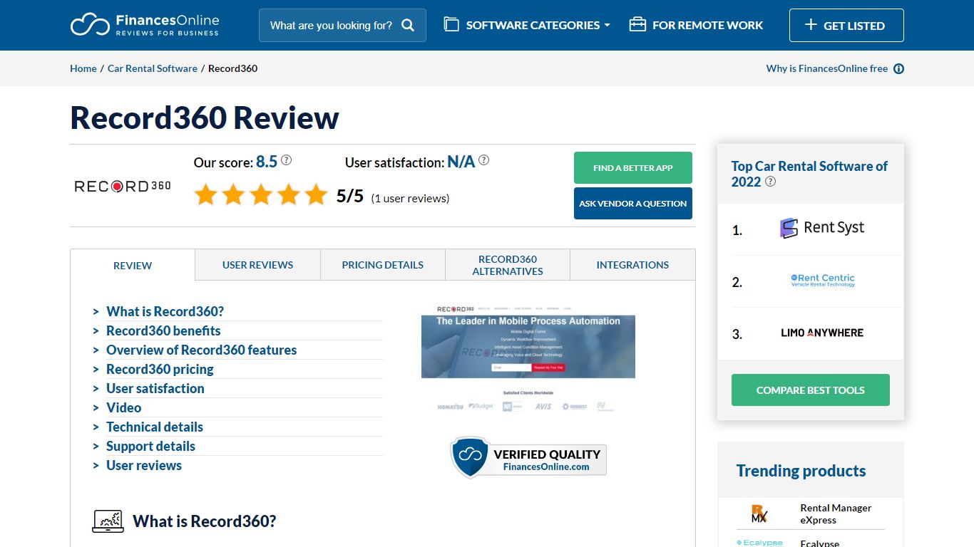Jump to Support details section
Viewport: 974px width, 547px height.
coord(150,446)
